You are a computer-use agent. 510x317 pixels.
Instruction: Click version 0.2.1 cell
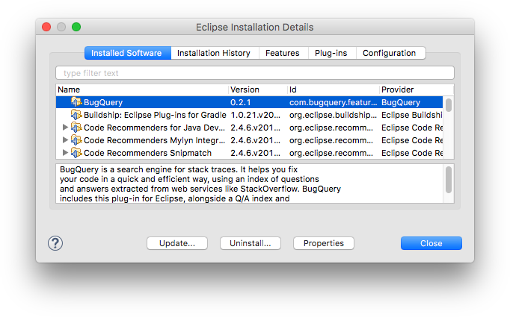point(240,102)
